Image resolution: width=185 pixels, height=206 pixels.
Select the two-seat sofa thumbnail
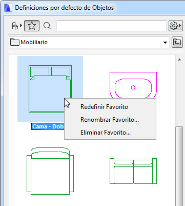point(133,171)
